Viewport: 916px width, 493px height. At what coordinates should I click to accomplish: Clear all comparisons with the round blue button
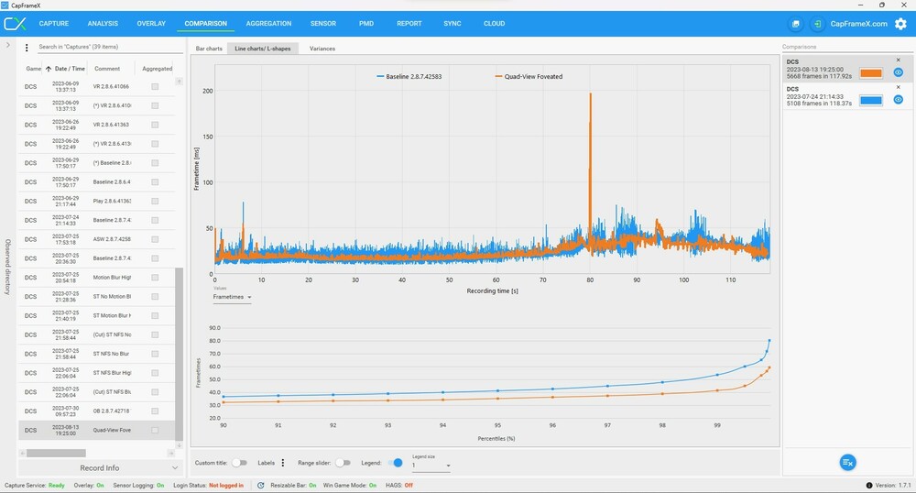[x=847, y=463]
